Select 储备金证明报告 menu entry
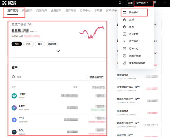Viewport: 170px width, 137px height. pos(136,63)
